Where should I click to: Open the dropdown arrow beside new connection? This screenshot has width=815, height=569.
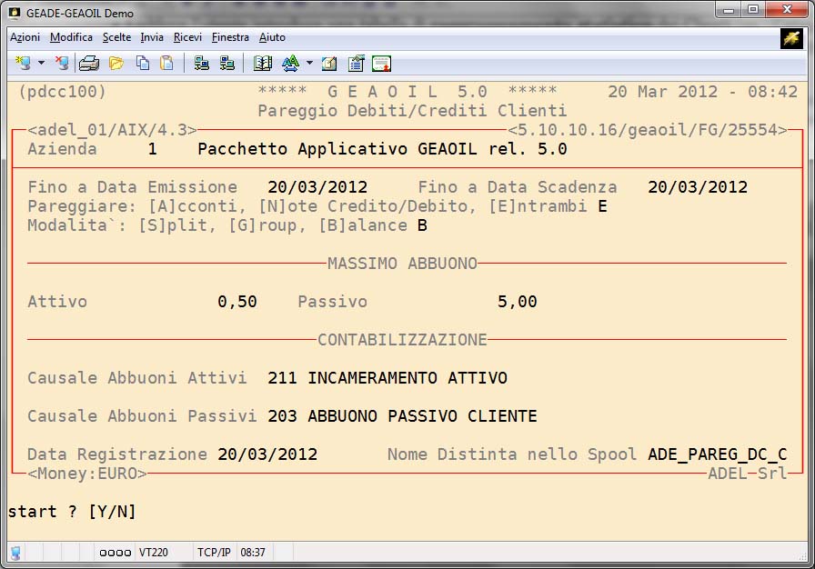(x=41, y=63)
